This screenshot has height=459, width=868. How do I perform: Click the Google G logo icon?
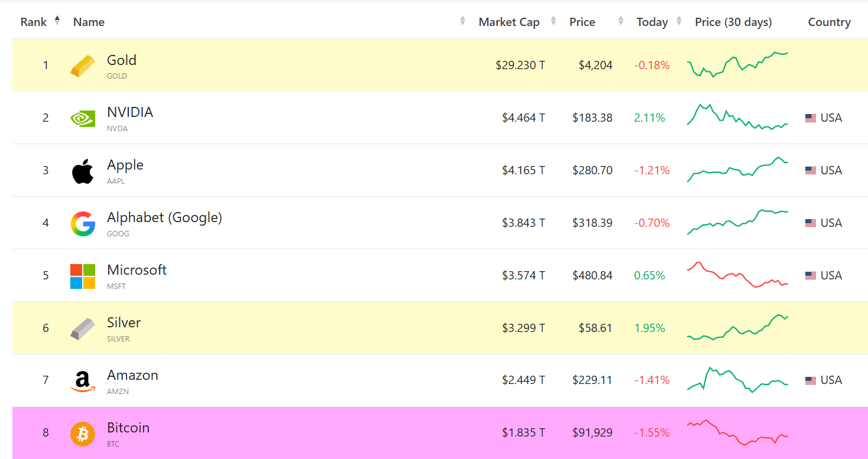83,224
